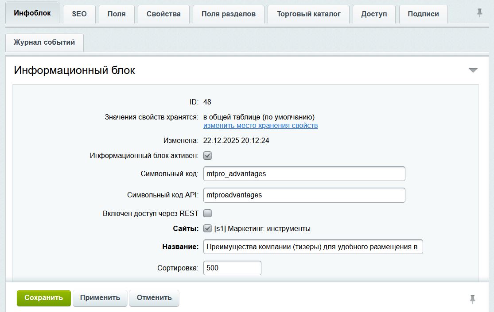Open the Свойства tab

[163, 14]
